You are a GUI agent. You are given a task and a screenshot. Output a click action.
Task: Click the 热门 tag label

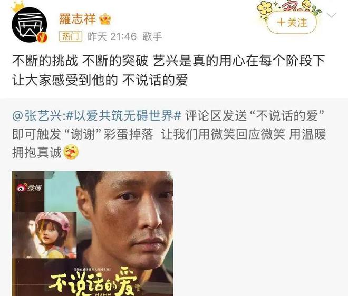pyautogui.click(x=71, y=36)
